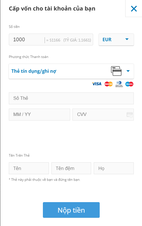Click the exchange rate text TỶ GIÁ 1.1661
Screen dimensions: 142x226
click(x=77, y=40)
